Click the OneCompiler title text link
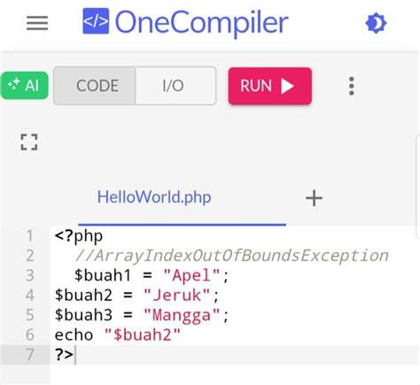 coord(202,22)
